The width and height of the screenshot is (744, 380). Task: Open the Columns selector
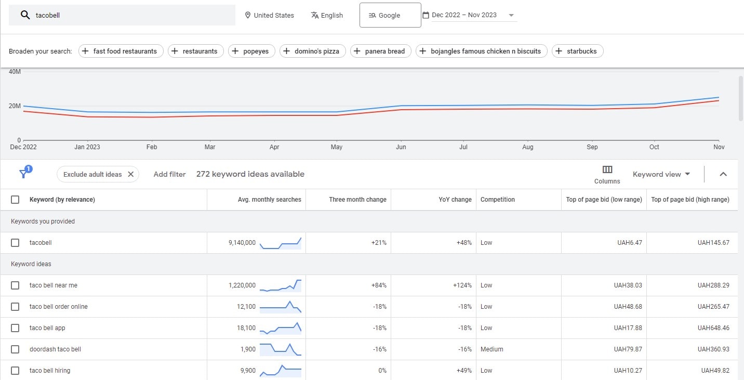point(607,175)
